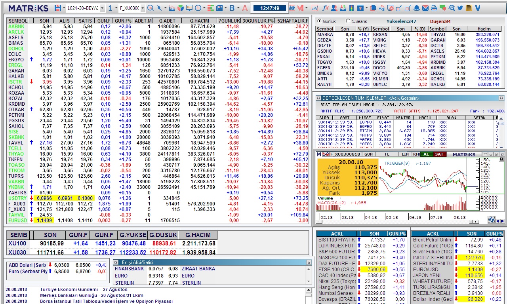Click the chart scroll right blue arrow
Screen dimensions: 507x304
pyautogui.click(x=503, y=221)
